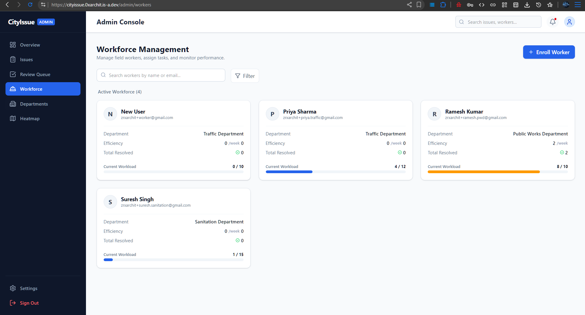The width and height of the screenshot is (585, 315).
Task: Click the notification bell icon
Action: pos(552,22)
